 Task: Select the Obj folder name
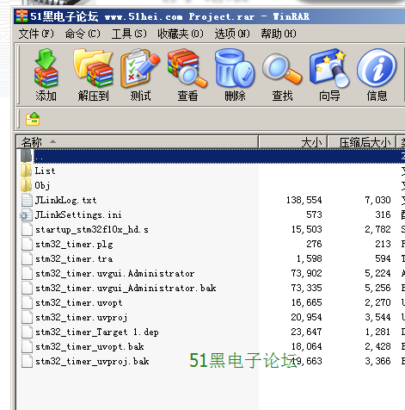42,185
